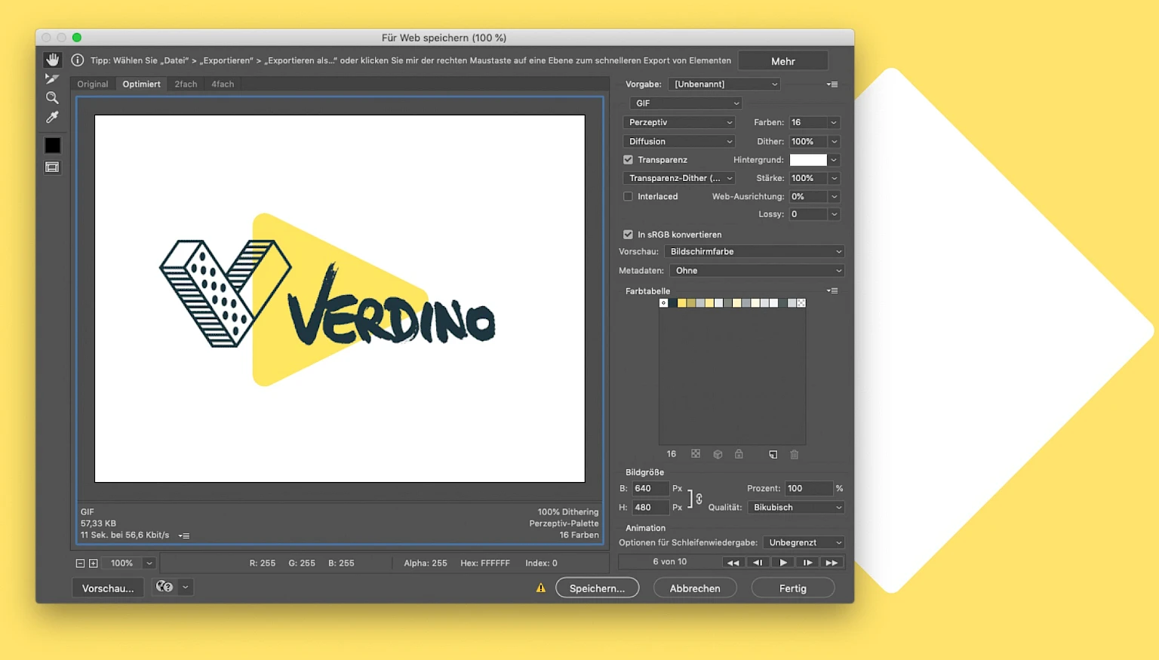Lock selected color with padlock icon

point(739,454)
